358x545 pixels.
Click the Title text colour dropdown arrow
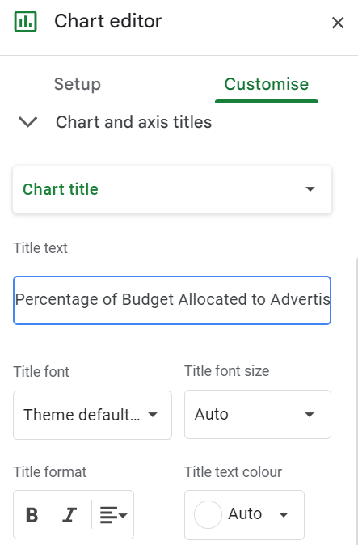284,515
